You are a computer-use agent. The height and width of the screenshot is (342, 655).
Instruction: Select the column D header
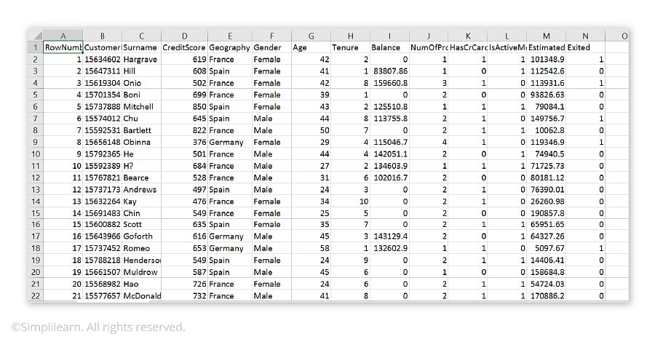(x=184, y=36)
